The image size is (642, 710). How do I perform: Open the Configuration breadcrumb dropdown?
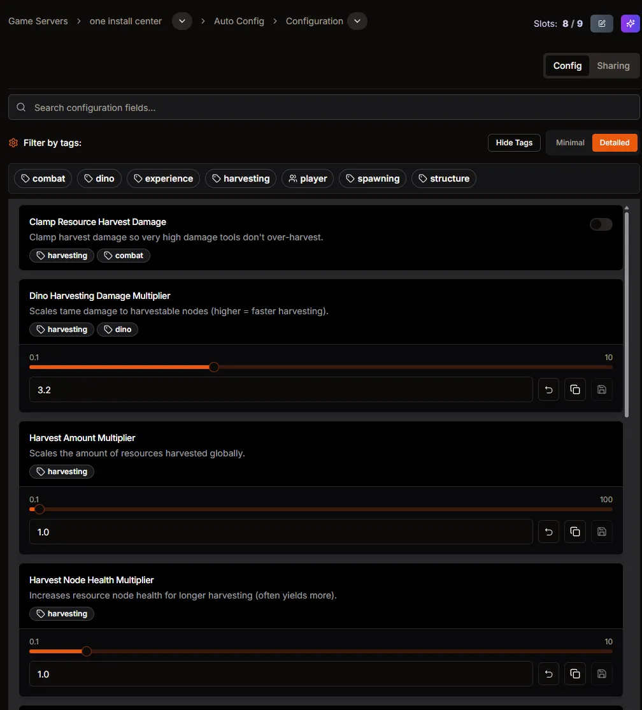click(x=357, y=21)
